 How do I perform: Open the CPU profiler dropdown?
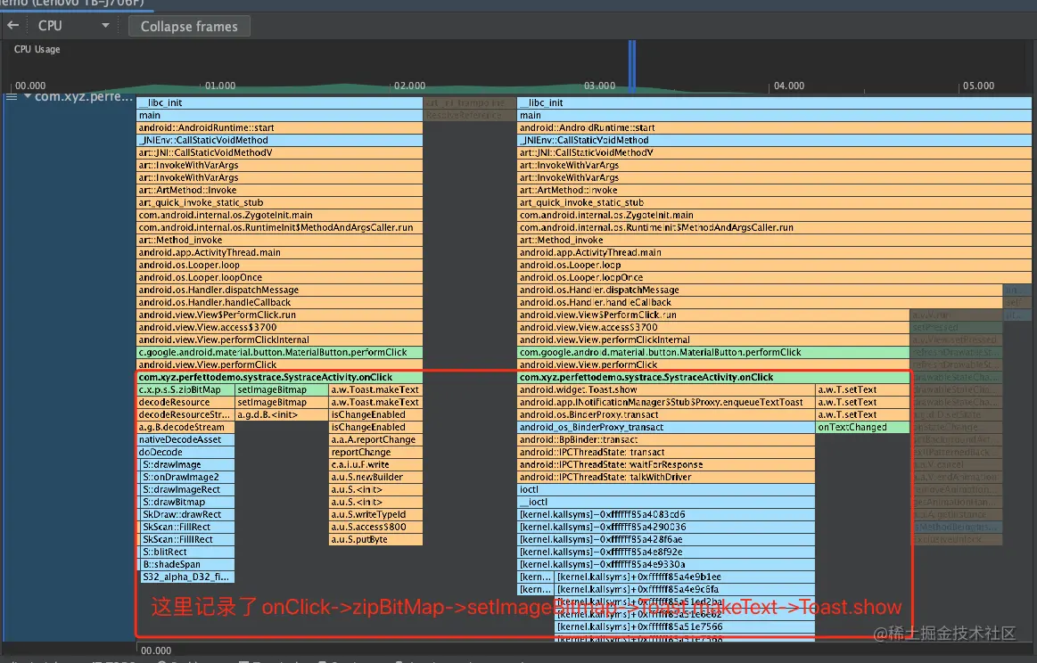pos(73,26)
